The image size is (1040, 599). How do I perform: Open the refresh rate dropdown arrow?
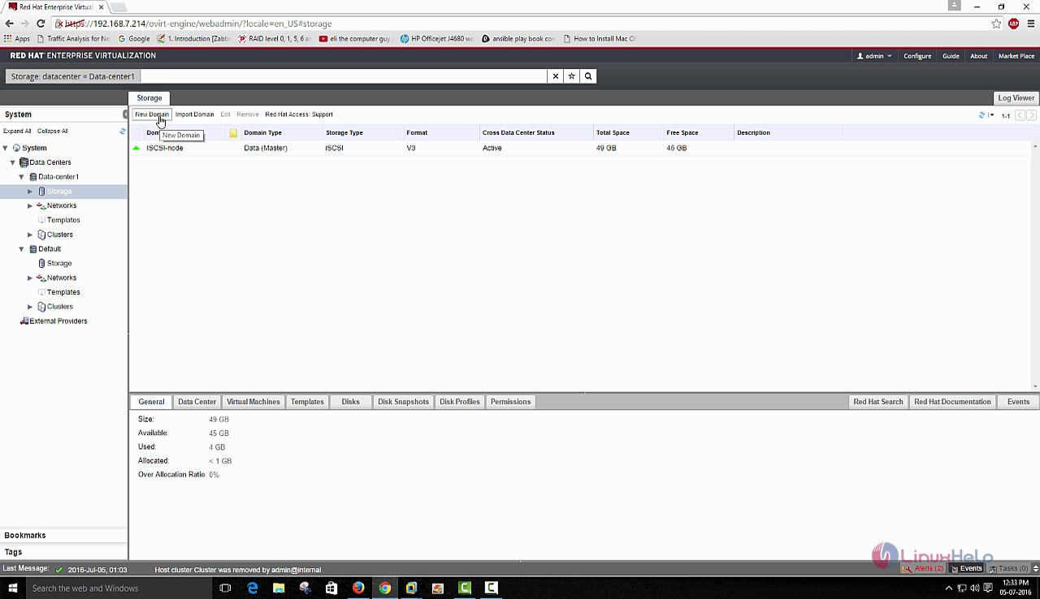coord(991,115)
